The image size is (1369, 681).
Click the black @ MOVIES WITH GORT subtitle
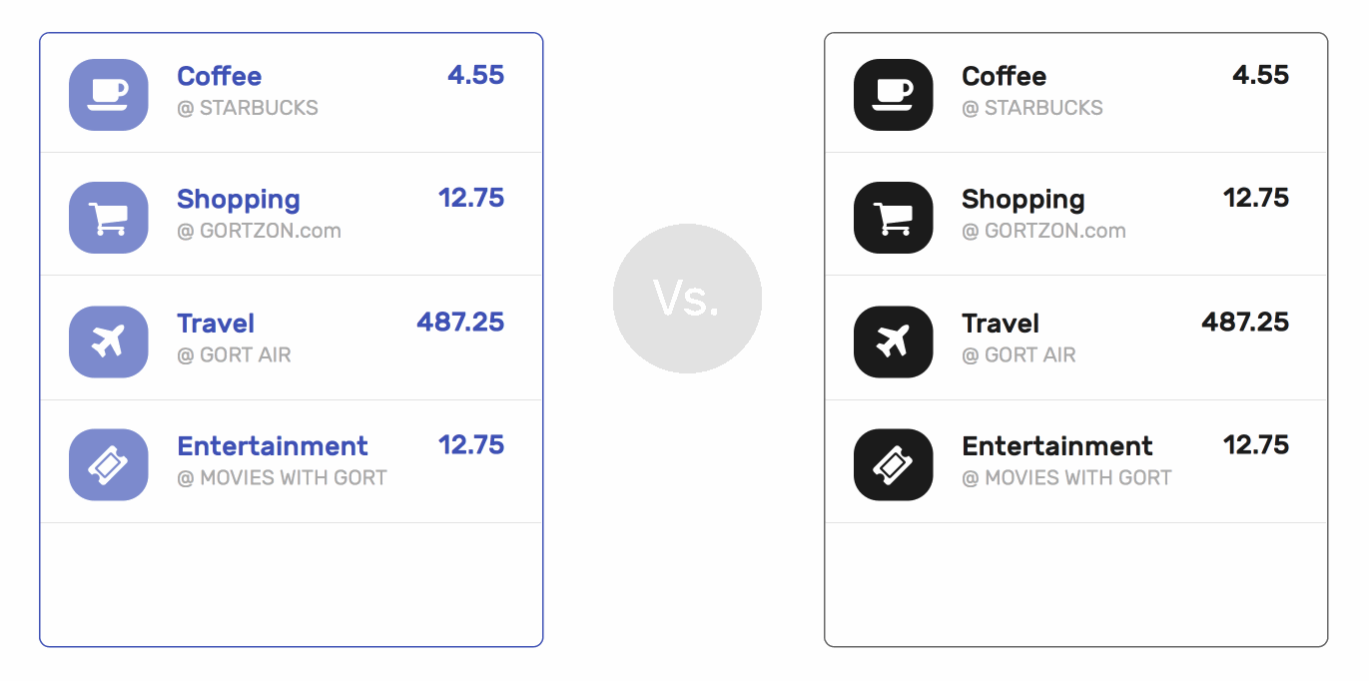point(1066,478)
